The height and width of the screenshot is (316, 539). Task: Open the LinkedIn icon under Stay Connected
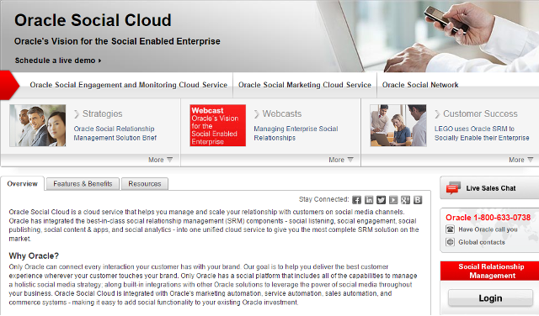point(369,200)
